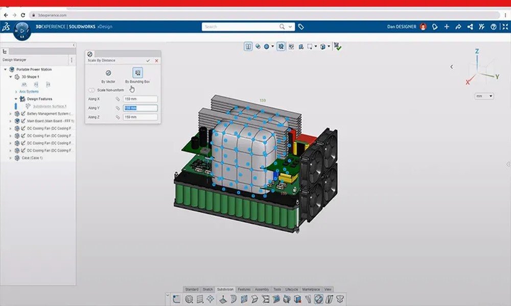Viewport: 511px width, 306px height.
Task: Click the share arrow icon in header
Action: (458, 27)
